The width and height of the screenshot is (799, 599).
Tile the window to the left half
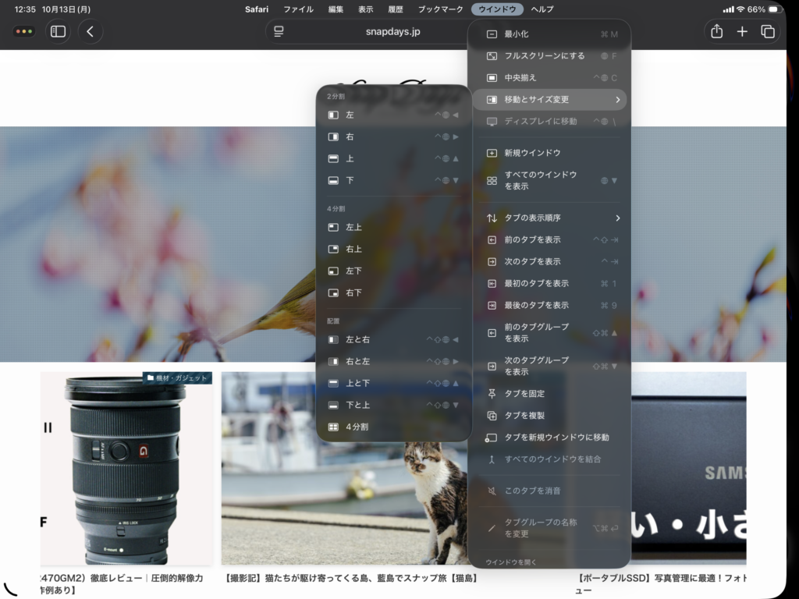point(367,114)
